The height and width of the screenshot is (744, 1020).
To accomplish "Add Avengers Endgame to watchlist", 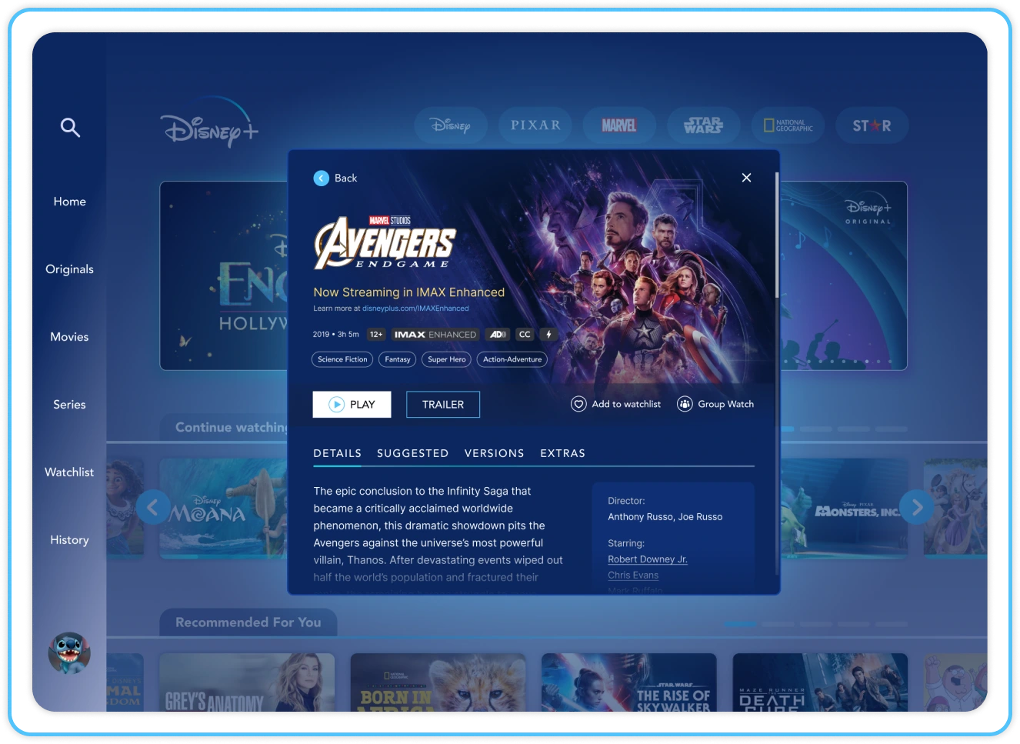I will pos(616,405).
